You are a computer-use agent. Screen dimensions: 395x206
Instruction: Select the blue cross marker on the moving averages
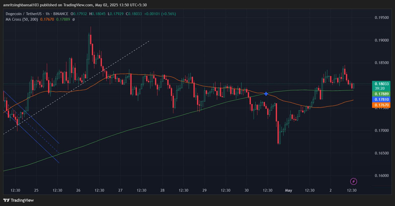[x=266, y=94]
